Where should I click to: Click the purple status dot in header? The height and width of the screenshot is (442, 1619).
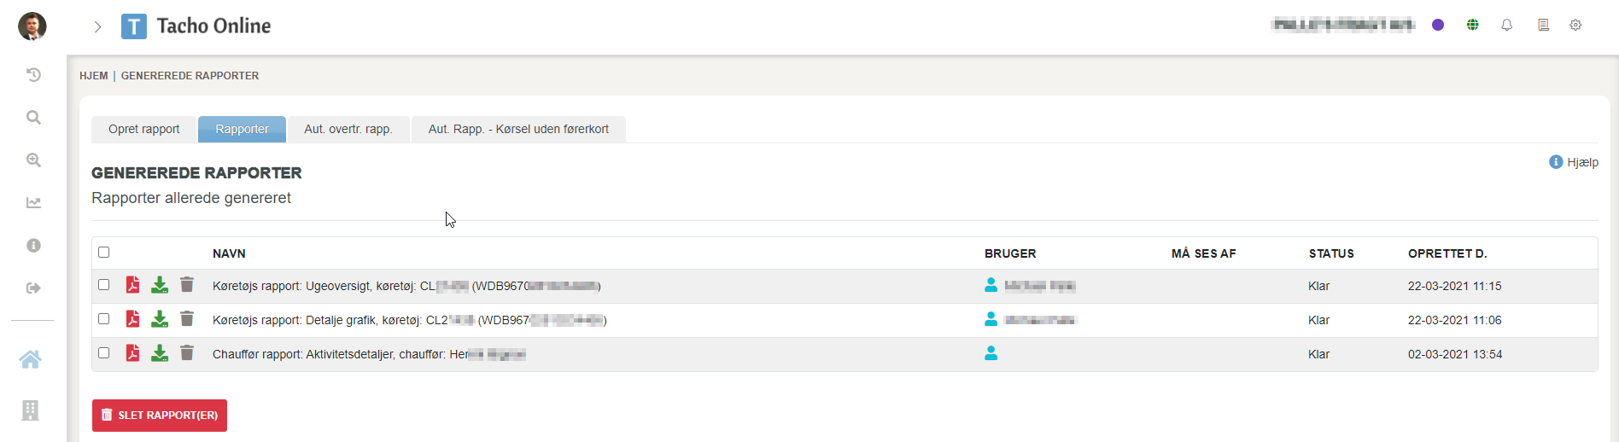[x=1438, y=26]
